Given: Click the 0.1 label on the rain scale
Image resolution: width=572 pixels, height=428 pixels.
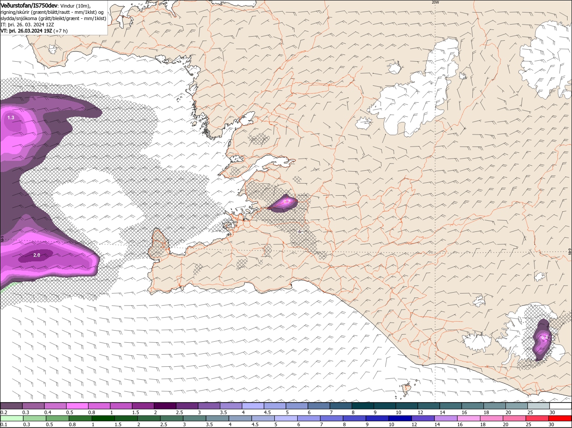Looking at the screenshot, I should coord(4,424).
